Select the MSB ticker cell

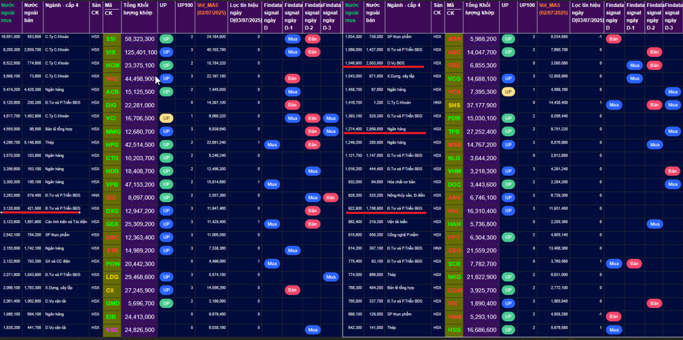(454, 145)
